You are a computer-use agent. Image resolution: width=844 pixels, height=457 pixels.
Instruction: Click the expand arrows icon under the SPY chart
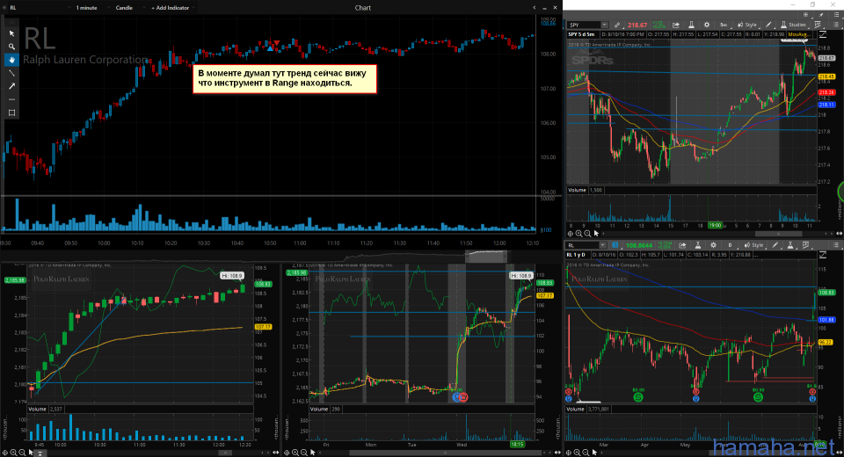coord(839,234)
